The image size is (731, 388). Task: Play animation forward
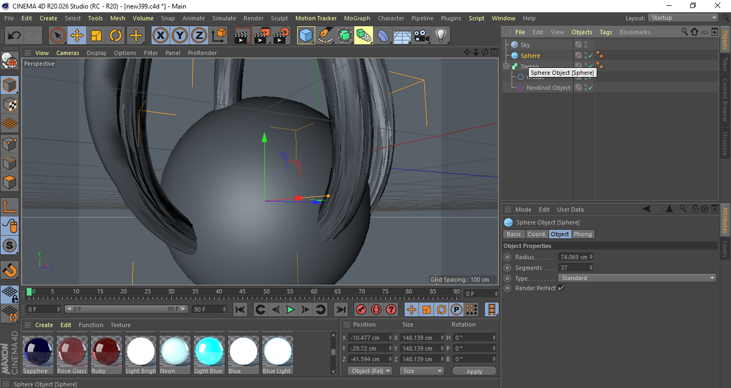tap(290, 309)
